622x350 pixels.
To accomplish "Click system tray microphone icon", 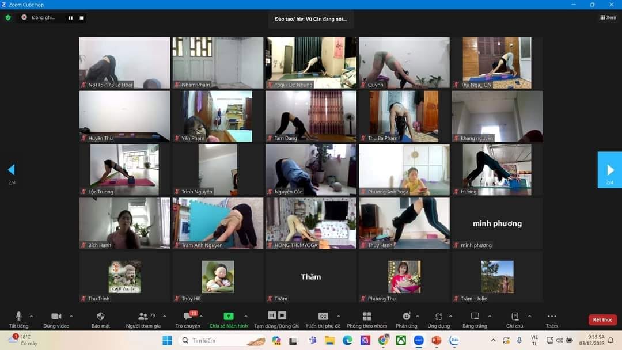I will [x=519, y=340].
